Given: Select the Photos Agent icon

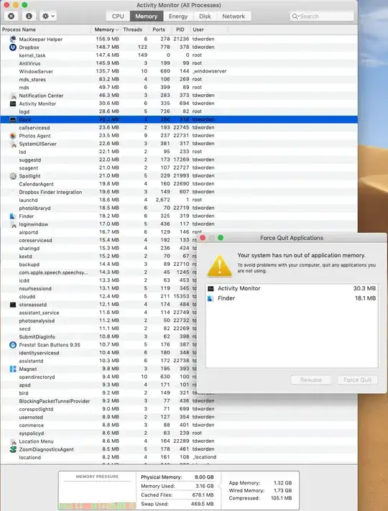Looking at the screenshot, I should pos(13,136).
